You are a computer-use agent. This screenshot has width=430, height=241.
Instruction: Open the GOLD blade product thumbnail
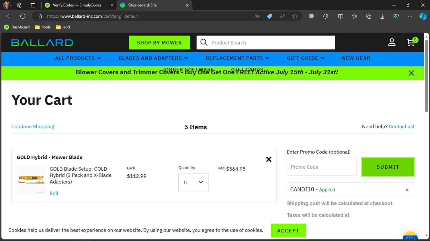pos(31,180)
